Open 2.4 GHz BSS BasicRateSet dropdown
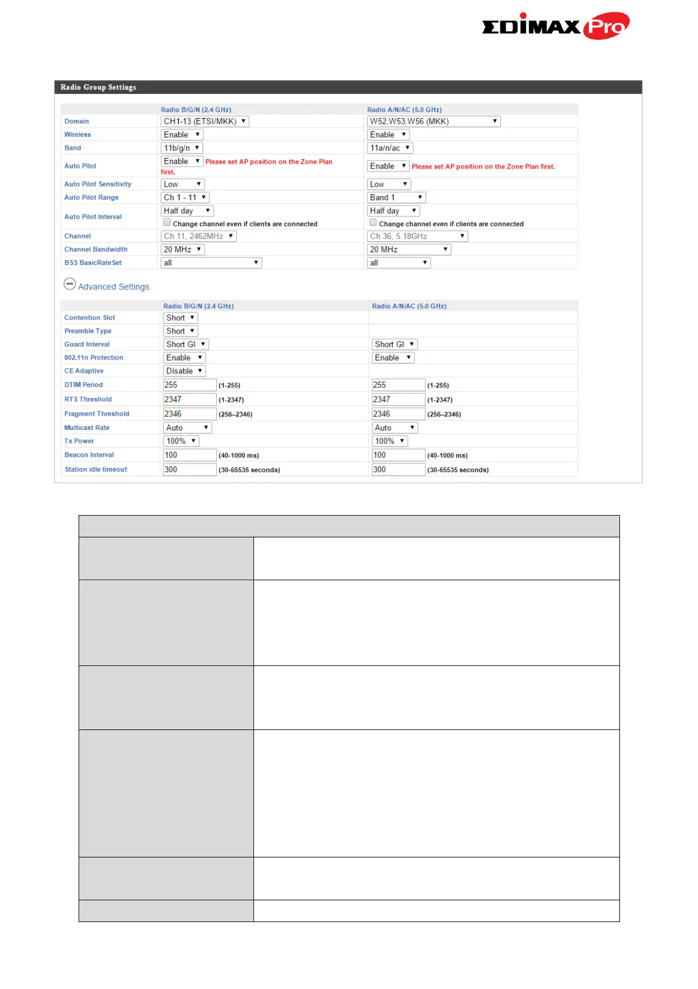 (211, 263)
